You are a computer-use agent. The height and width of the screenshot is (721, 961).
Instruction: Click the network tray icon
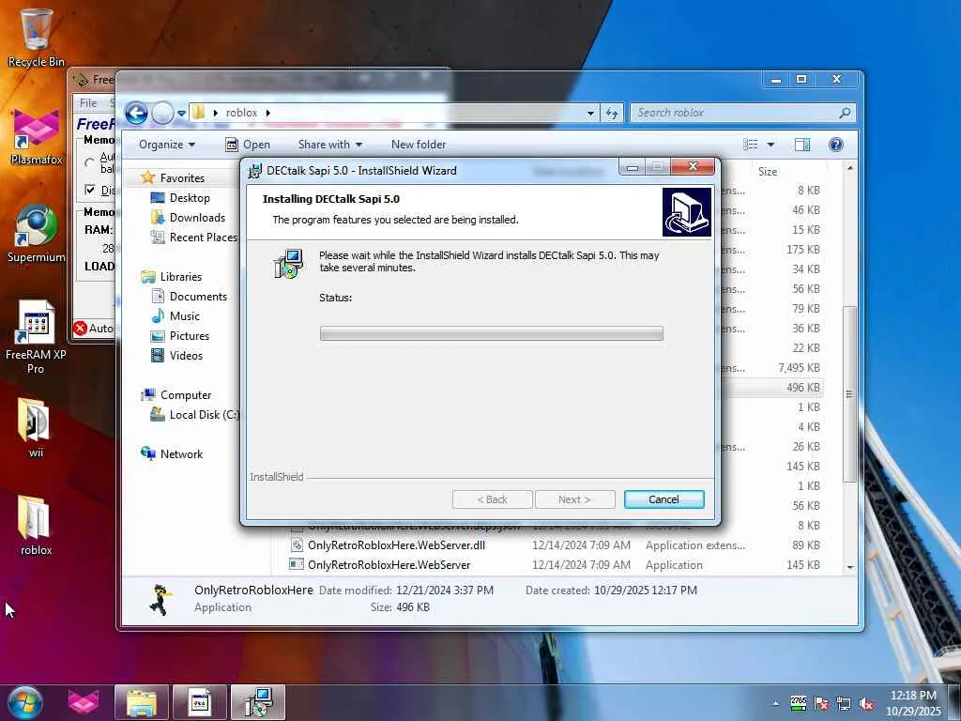[x=844, y=704]
